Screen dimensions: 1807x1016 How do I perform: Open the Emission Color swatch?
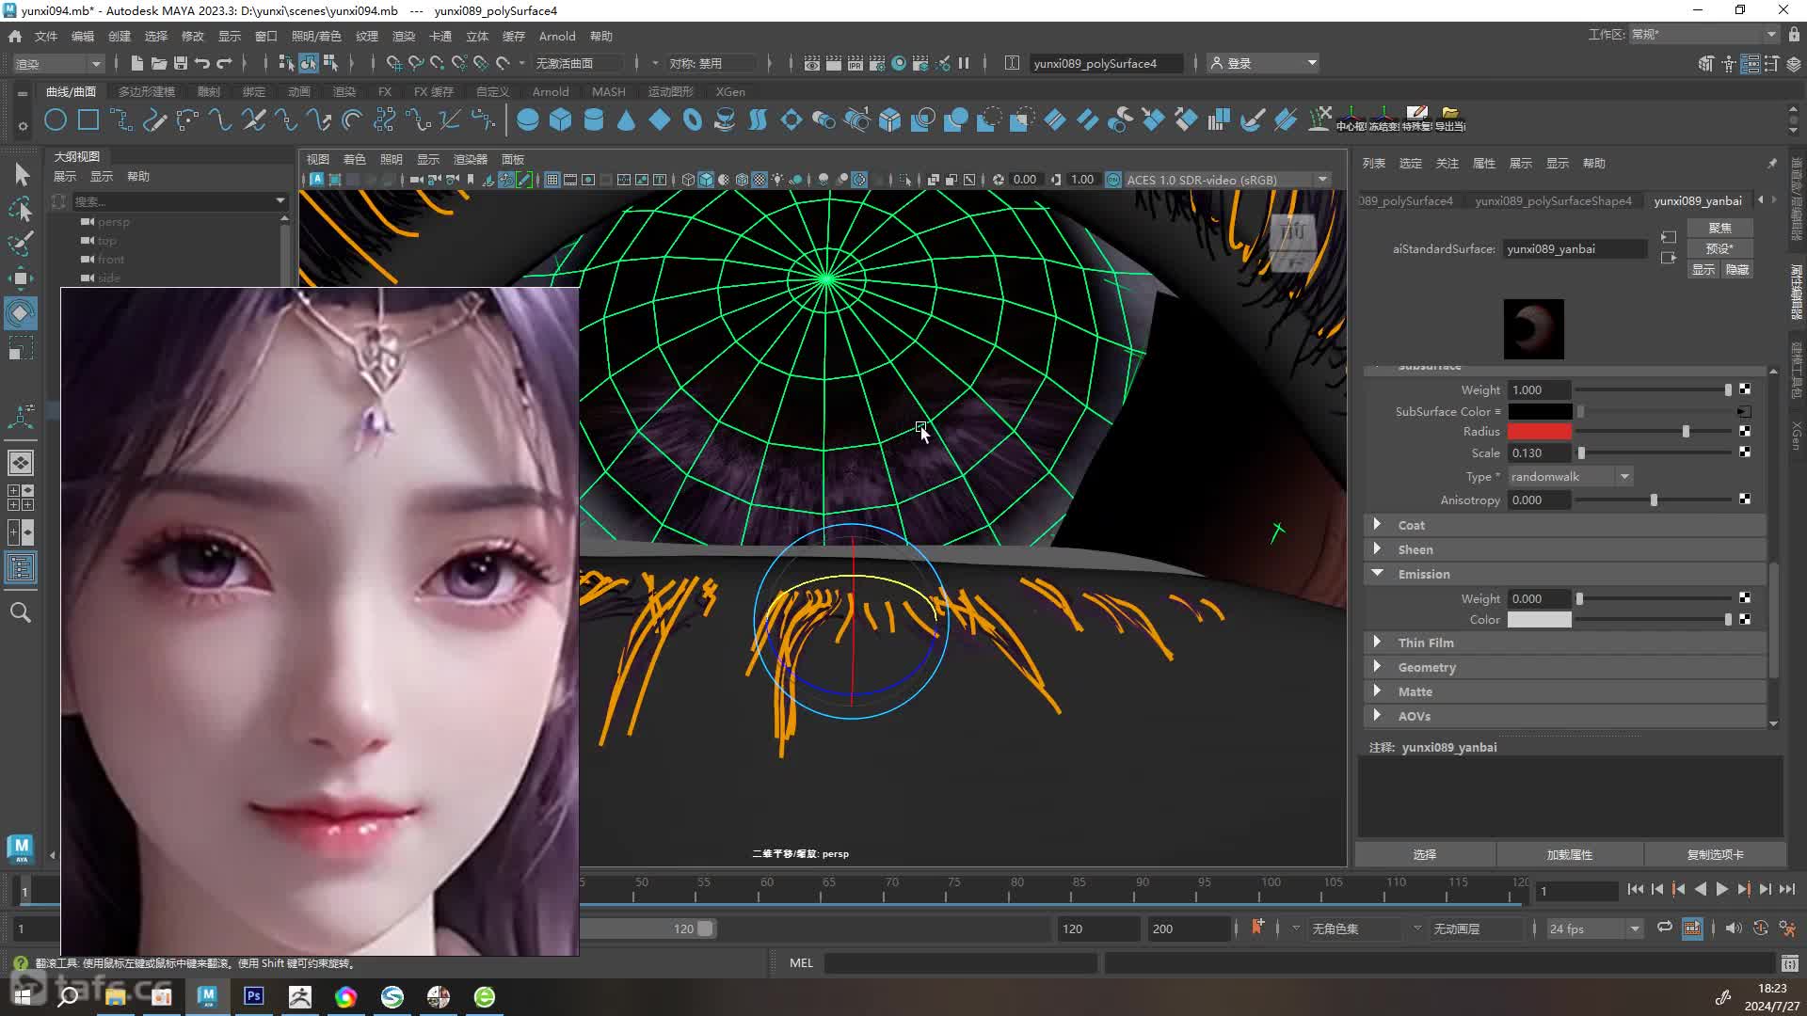pyautogui.click(x=1540, y=619)
